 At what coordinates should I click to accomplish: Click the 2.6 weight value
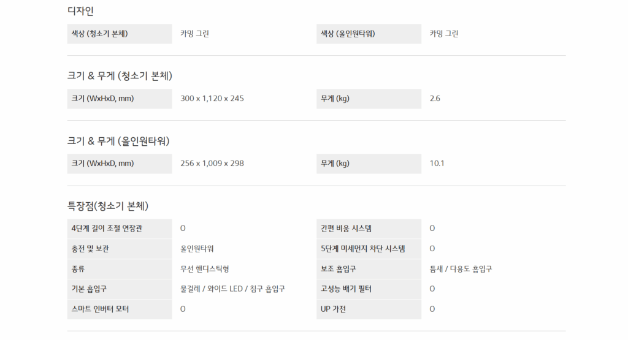coord(435,98)
